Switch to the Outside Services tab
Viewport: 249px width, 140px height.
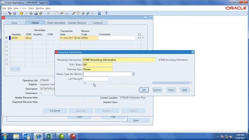coord(77,23)
